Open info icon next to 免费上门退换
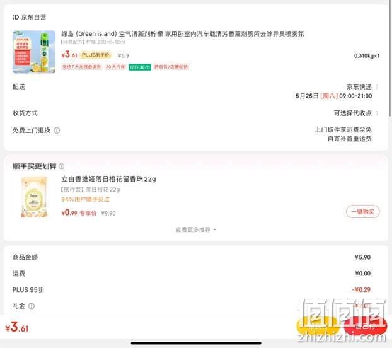 click(x=57, y=130)
